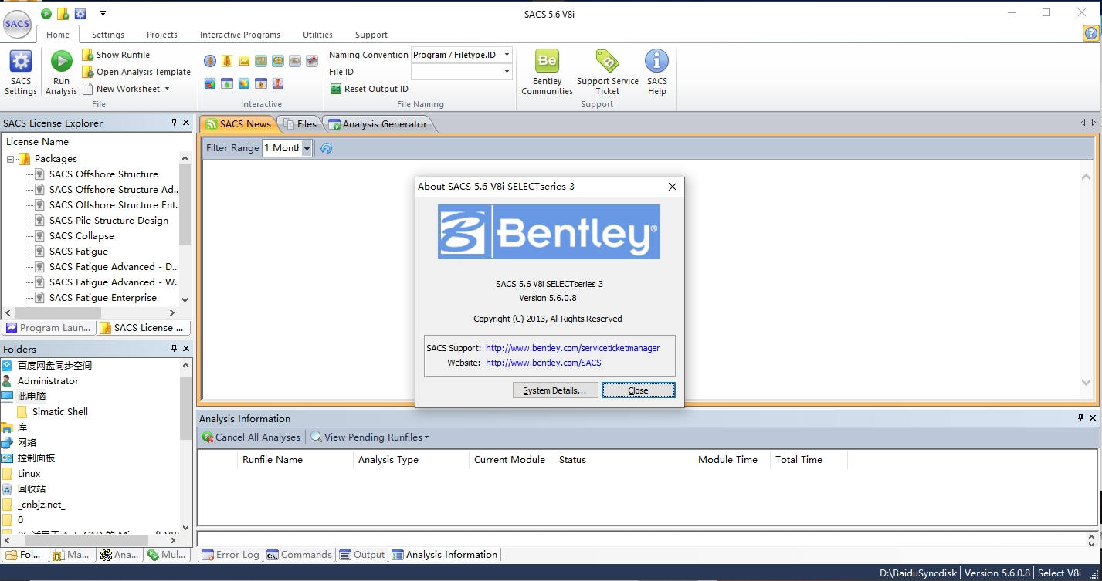Switch to the Error Log tab
The width and height of the screenshot is (1102, 581).
[x=230, y=555]
